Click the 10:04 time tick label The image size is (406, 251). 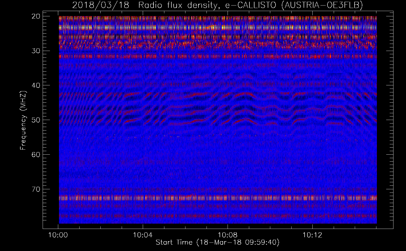coord(143,235)
